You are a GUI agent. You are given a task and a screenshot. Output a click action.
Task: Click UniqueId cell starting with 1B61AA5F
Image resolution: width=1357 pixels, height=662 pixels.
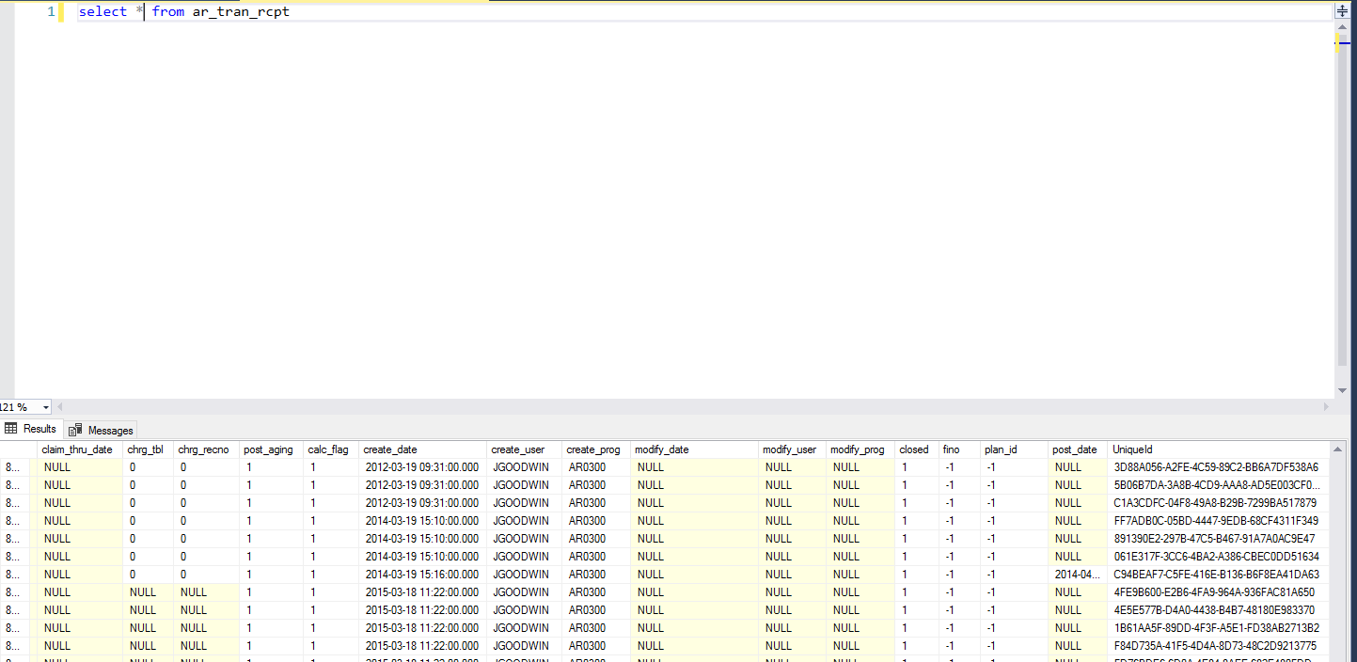coord(1219,628)
